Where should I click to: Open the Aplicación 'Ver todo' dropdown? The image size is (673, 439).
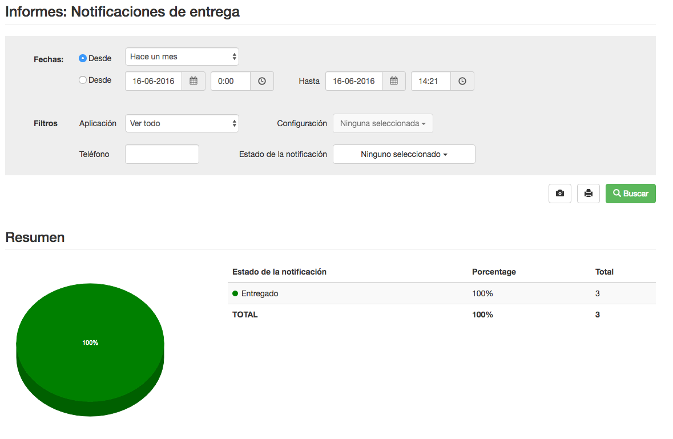point(182,123)
